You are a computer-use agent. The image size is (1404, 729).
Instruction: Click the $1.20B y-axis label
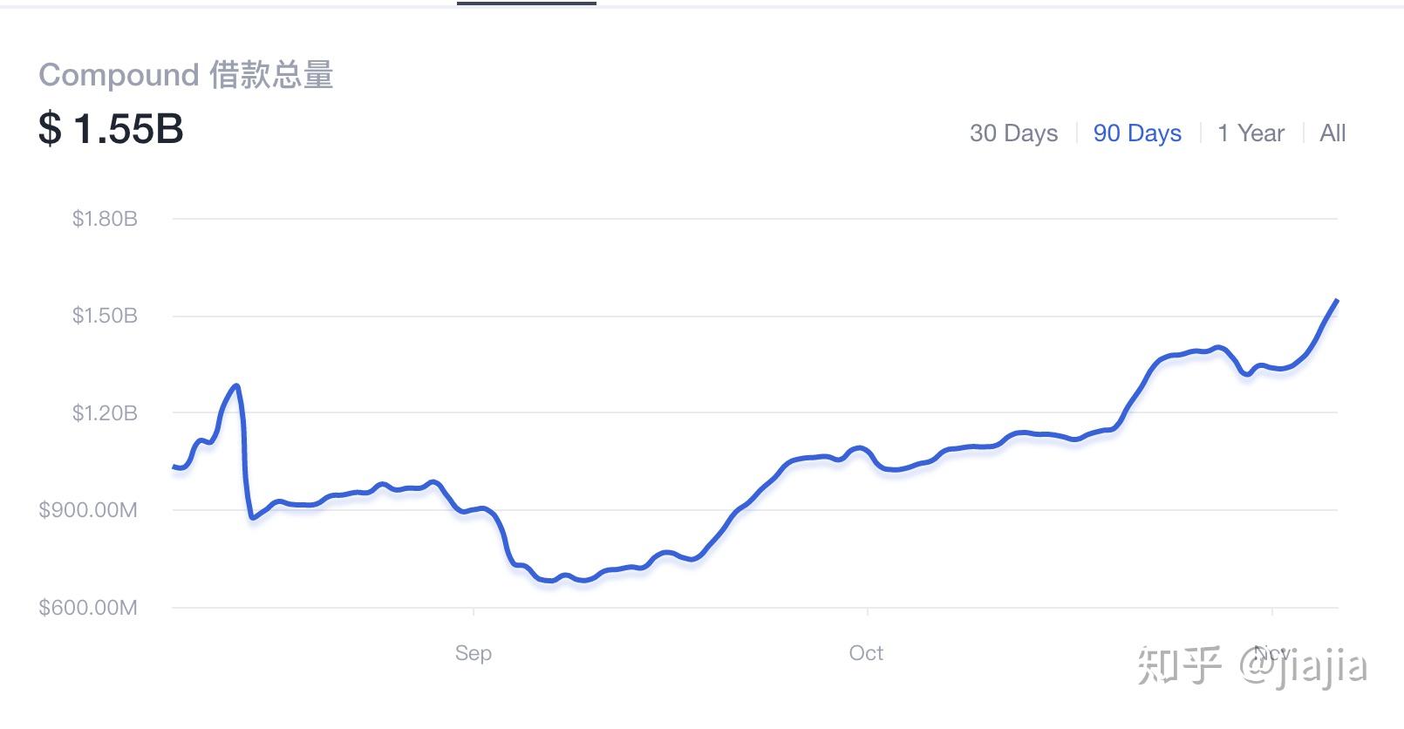[x=105, y=413]
